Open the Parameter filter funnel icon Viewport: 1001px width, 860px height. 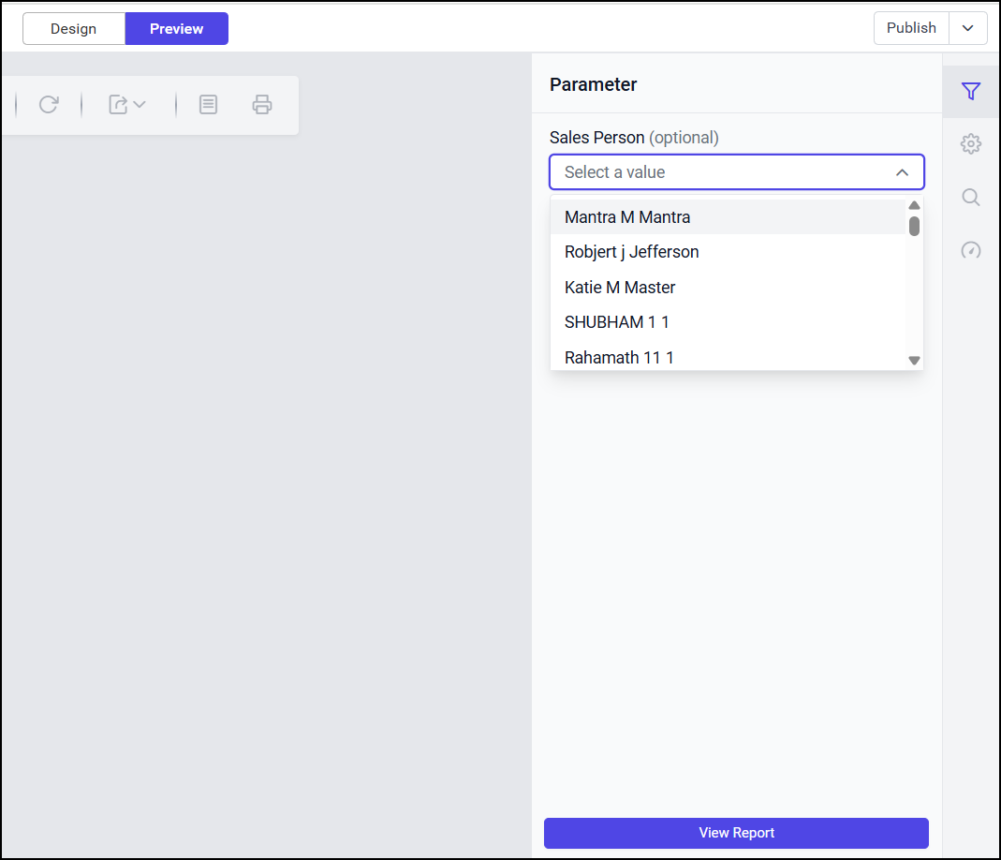click(x=971, y=92)
